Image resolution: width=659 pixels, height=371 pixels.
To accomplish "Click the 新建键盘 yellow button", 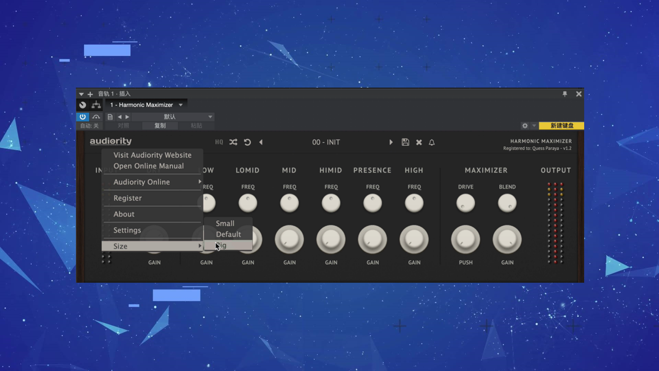I will click(x=562, y=126).
